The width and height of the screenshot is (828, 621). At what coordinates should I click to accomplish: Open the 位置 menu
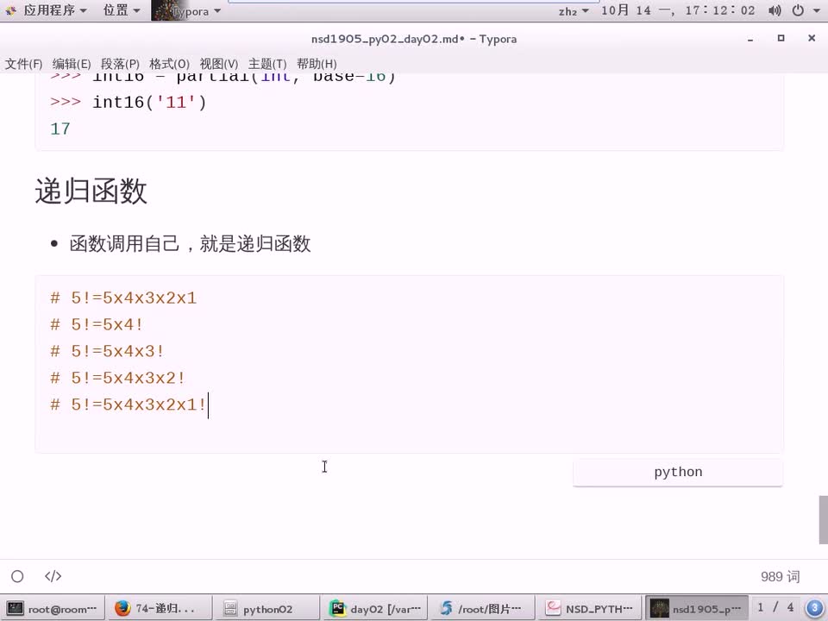point(122,10)
